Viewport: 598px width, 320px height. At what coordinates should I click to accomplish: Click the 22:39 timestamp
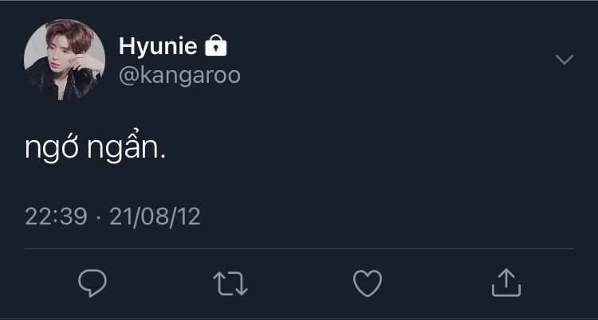pos(56,217)
